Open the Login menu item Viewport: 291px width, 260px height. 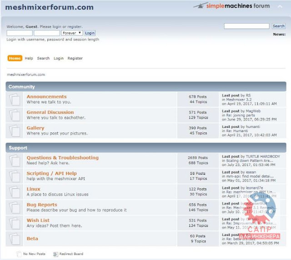point(59,58)
